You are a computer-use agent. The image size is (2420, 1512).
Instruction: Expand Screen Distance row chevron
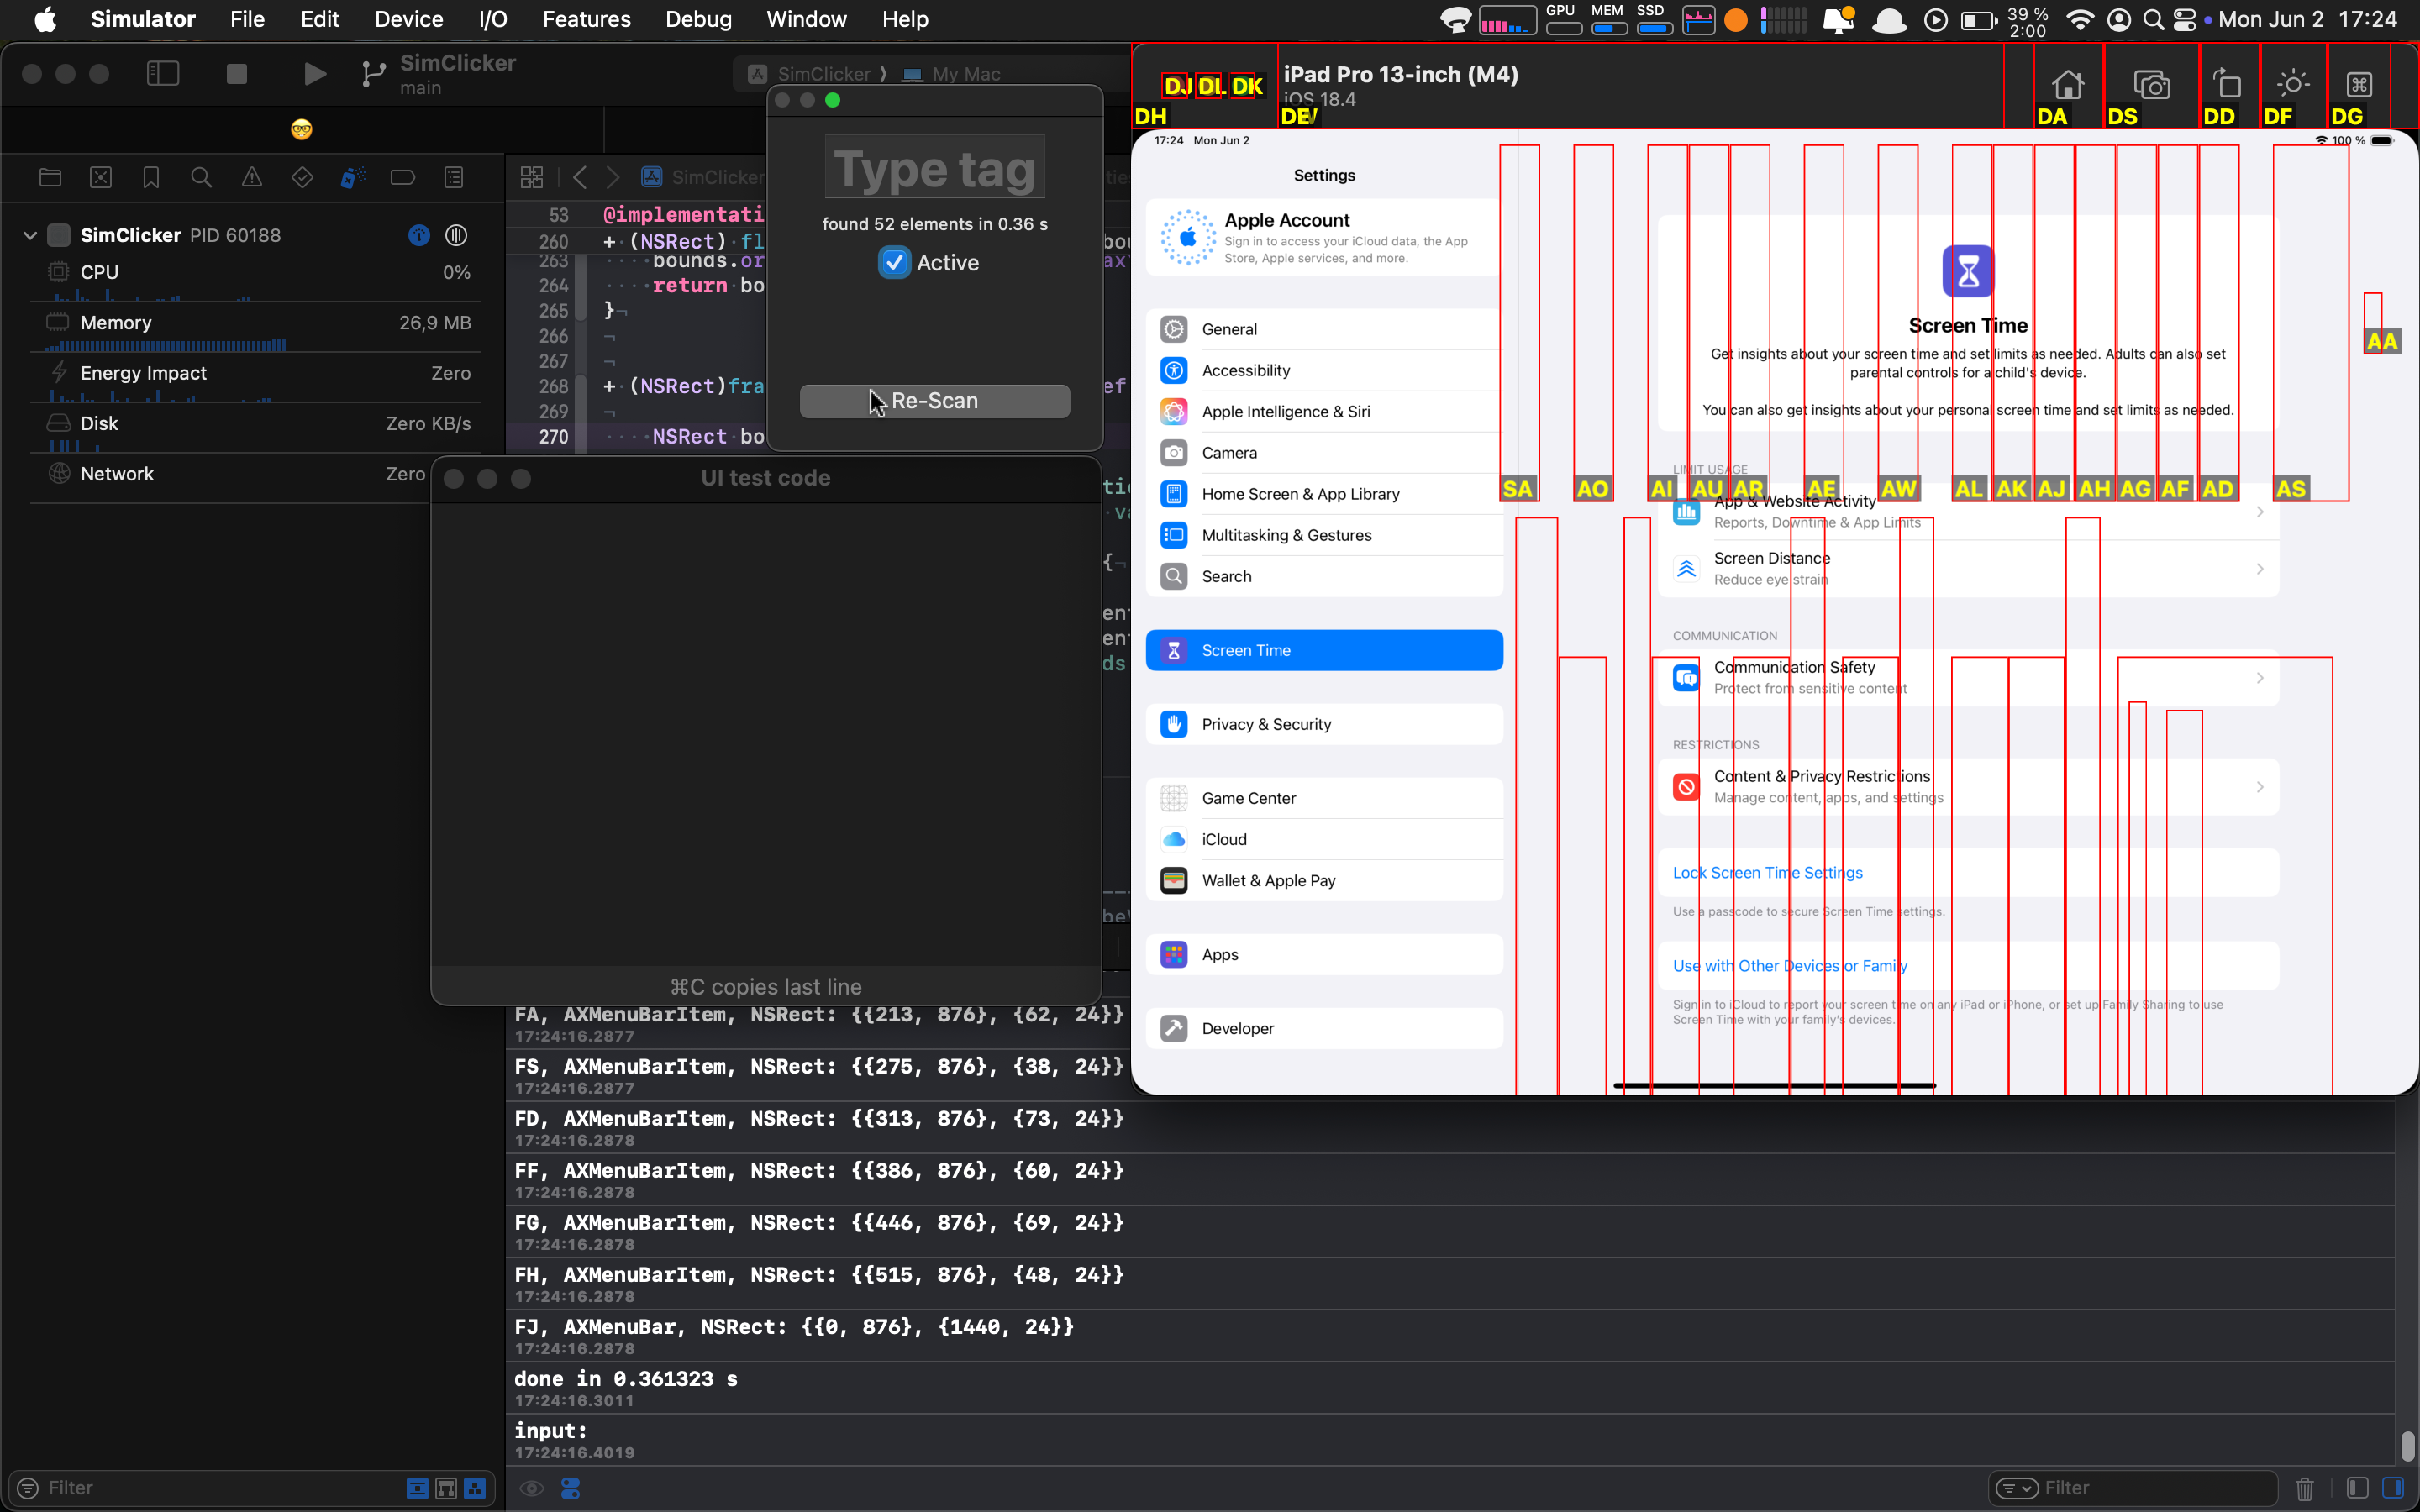[x=2259, y=568]
